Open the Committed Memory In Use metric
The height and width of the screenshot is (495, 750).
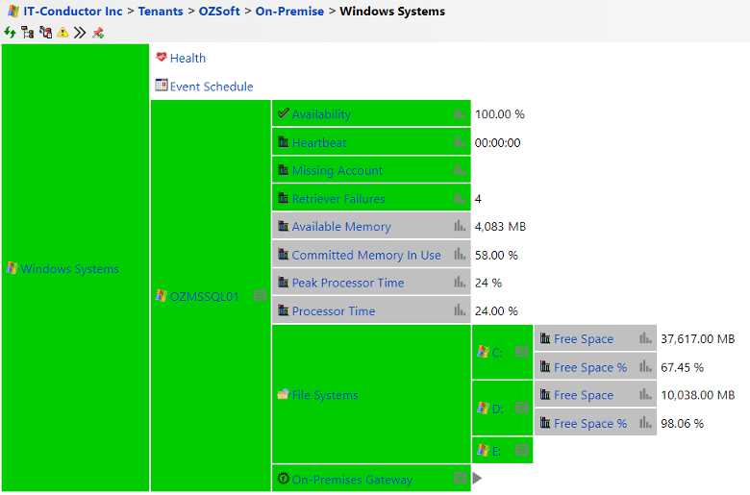(366, 255)
